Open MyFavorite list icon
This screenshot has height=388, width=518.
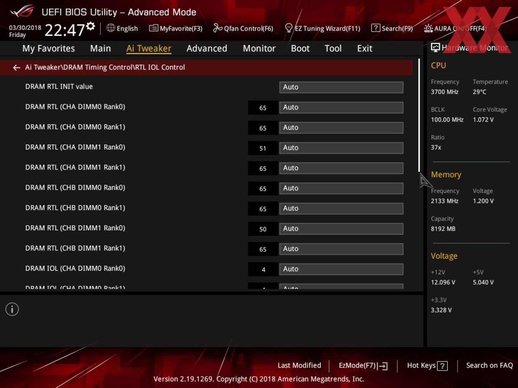coord(153,28)
